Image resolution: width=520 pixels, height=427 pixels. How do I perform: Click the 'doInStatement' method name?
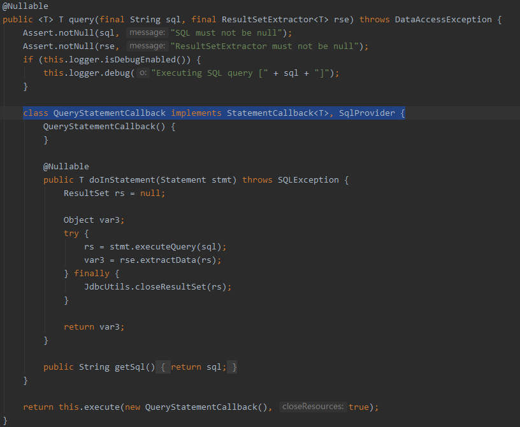point(122,180)
